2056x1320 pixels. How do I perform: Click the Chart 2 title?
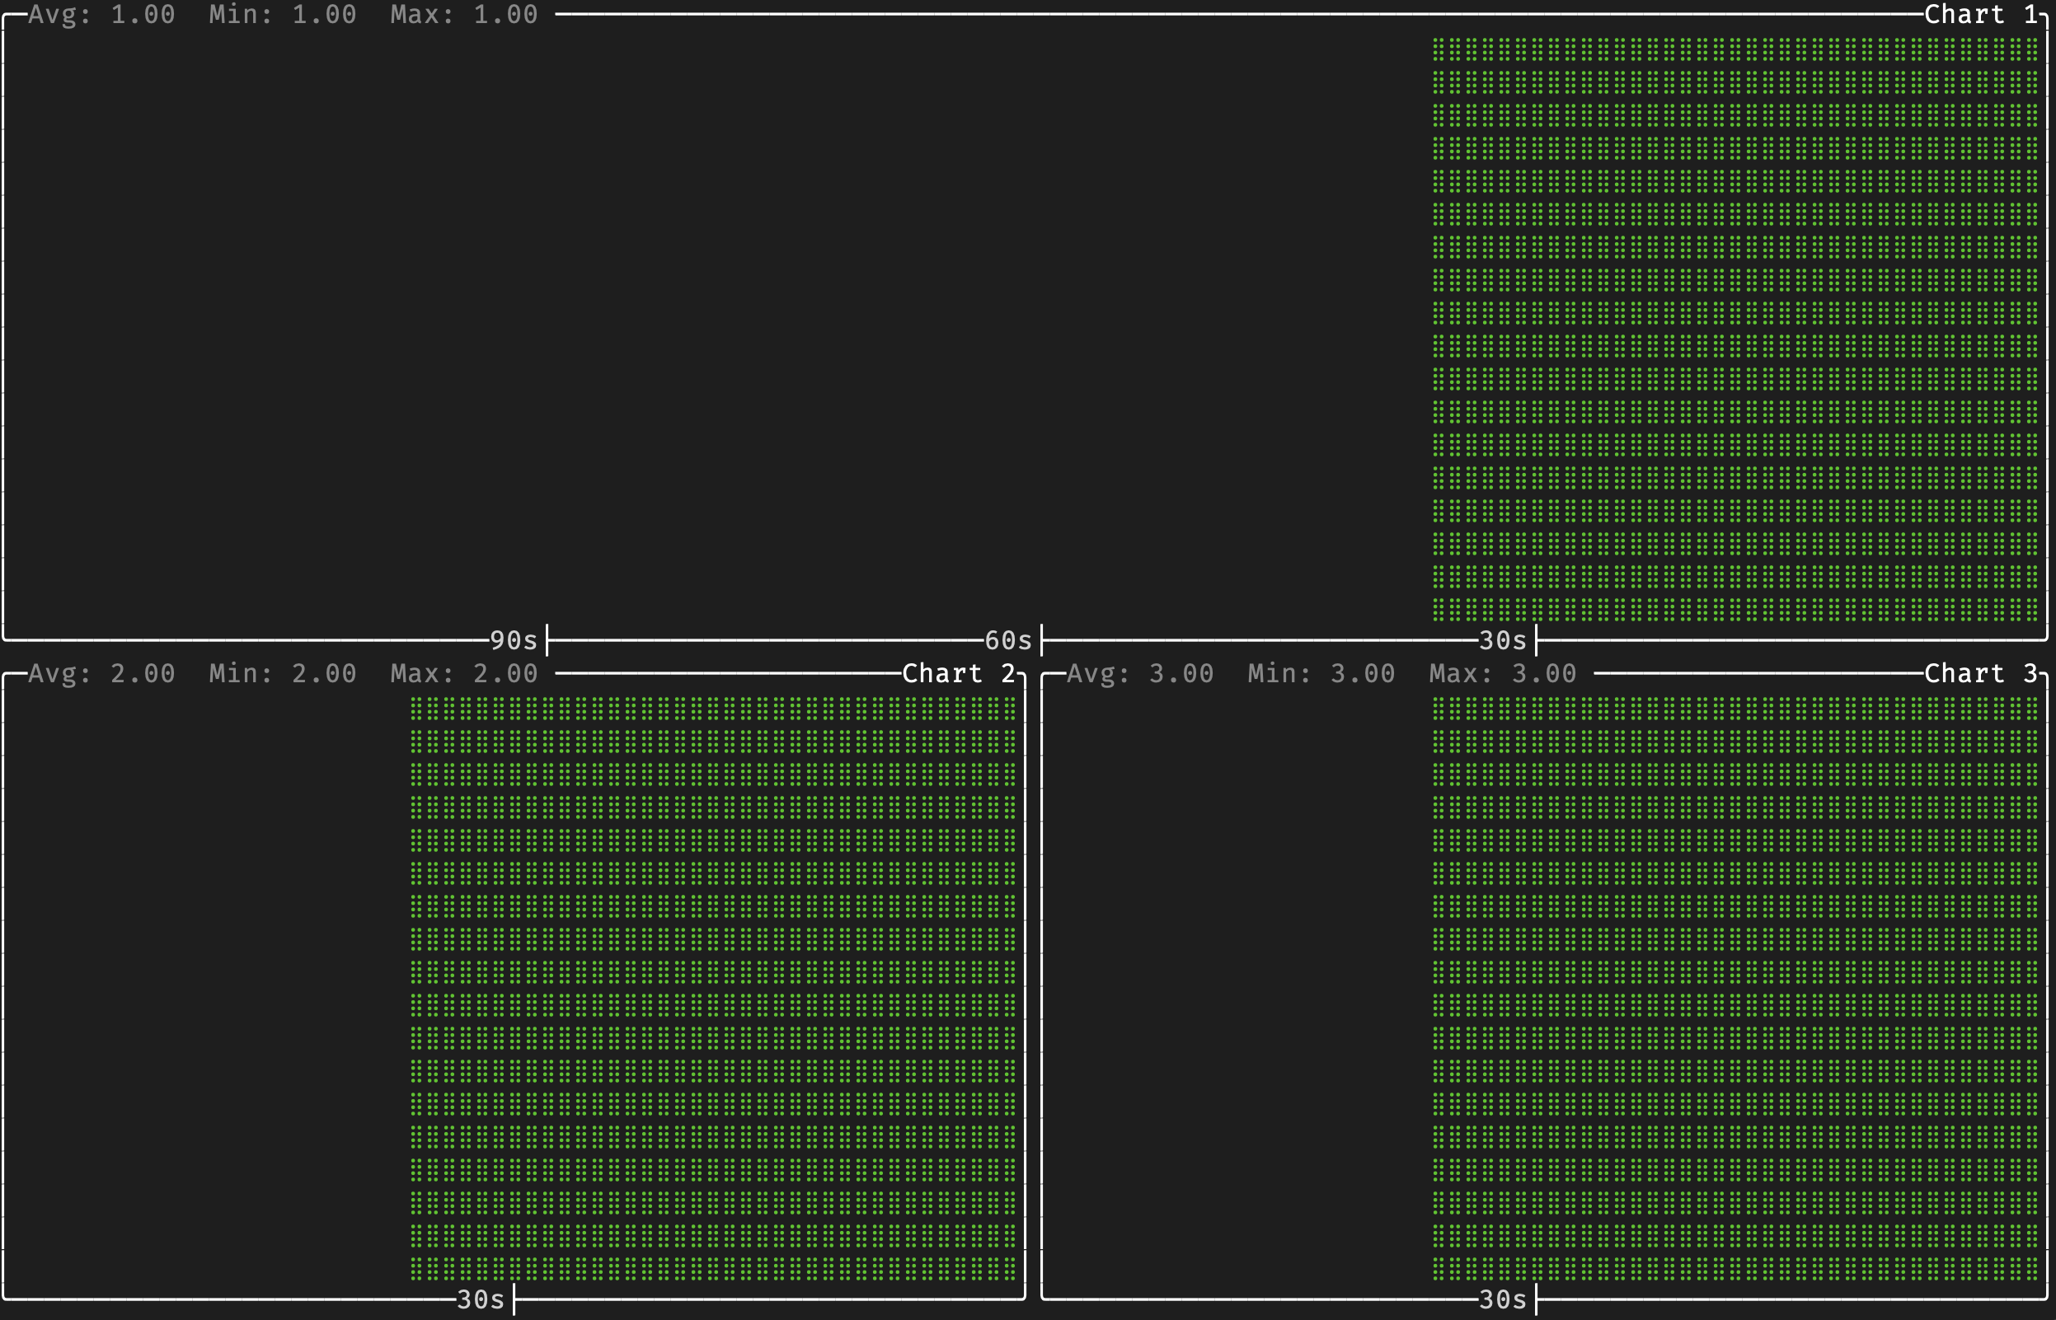959,674
